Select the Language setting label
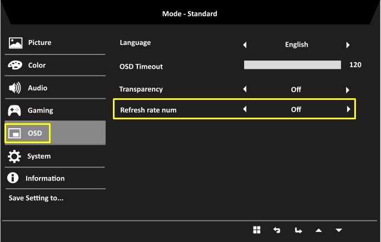The image size is (381, 242). (x=135, y=43)
